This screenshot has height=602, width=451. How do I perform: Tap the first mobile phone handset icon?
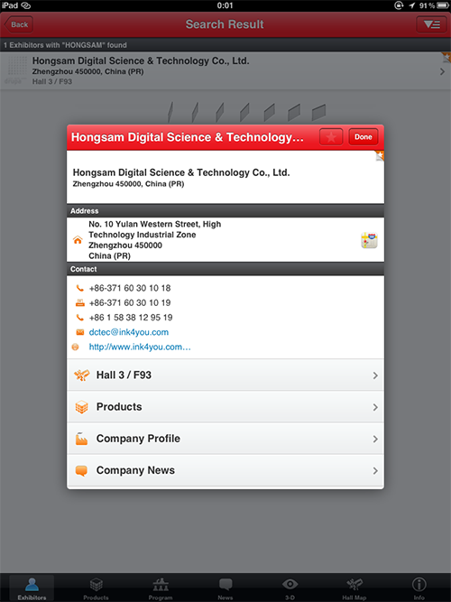(80, 288)
